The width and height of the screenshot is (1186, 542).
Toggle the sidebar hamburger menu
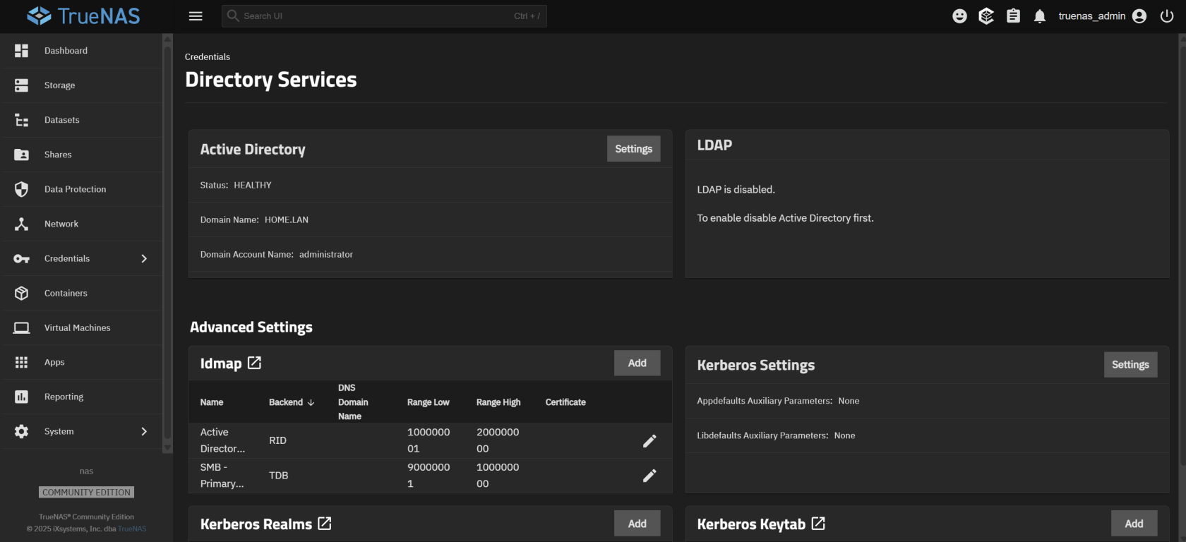[196, 16]
